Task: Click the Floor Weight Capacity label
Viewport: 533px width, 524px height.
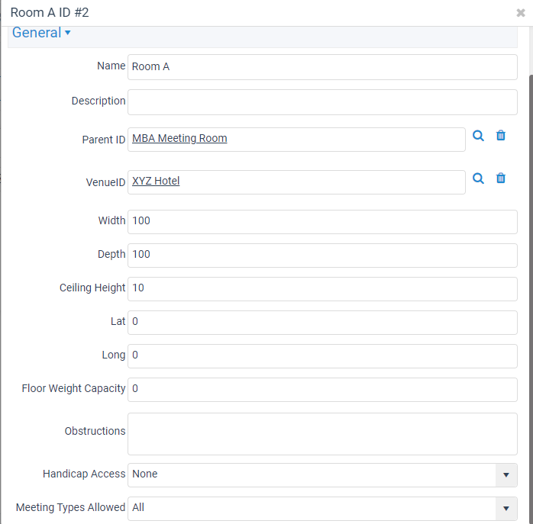Action: point(73,388)
